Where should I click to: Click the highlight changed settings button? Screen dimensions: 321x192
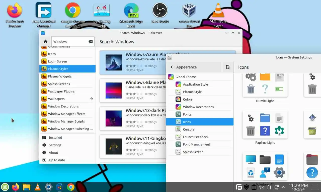point(227,67)
